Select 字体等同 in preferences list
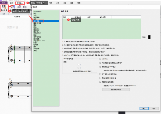The width and height of the screenshot is (161, 114). (x=36, y=17)
